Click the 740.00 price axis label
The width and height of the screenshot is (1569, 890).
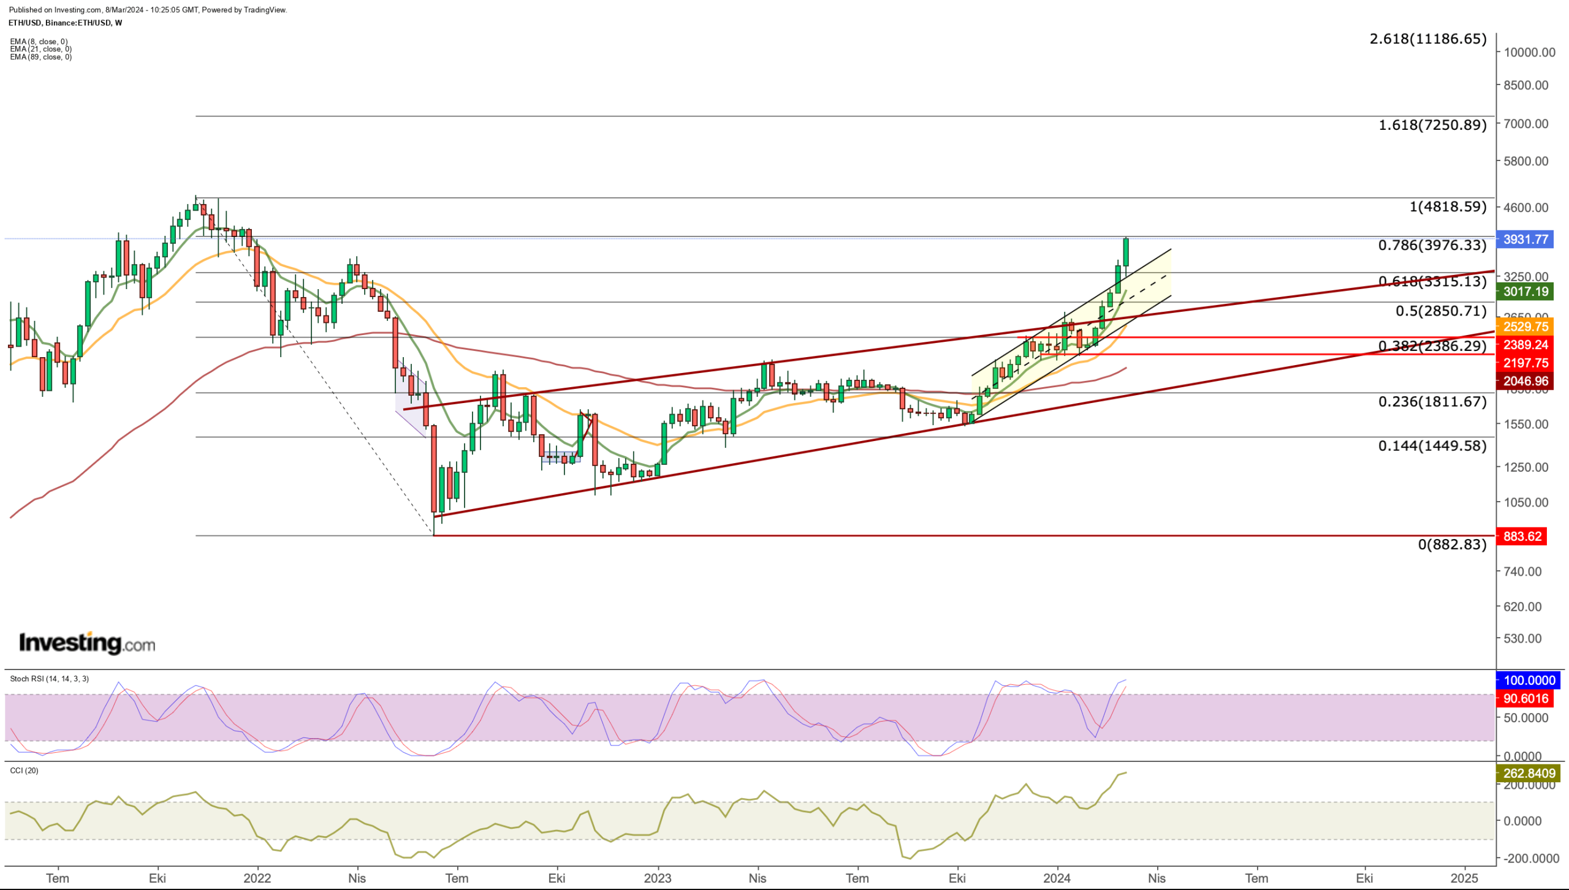(x=1522, y=571)
